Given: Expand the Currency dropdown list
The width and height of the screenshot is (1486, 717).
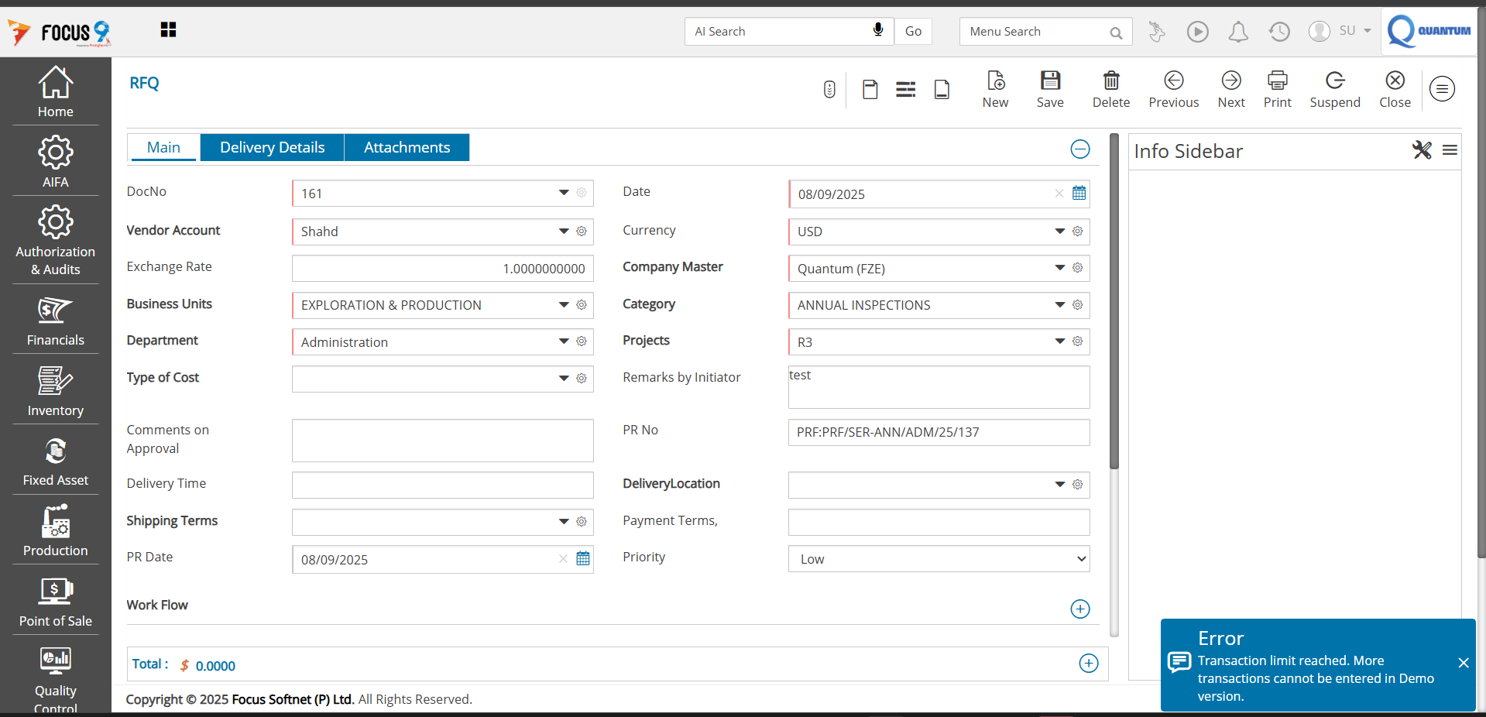Looking at the screenshot, I should [1059, 232].
